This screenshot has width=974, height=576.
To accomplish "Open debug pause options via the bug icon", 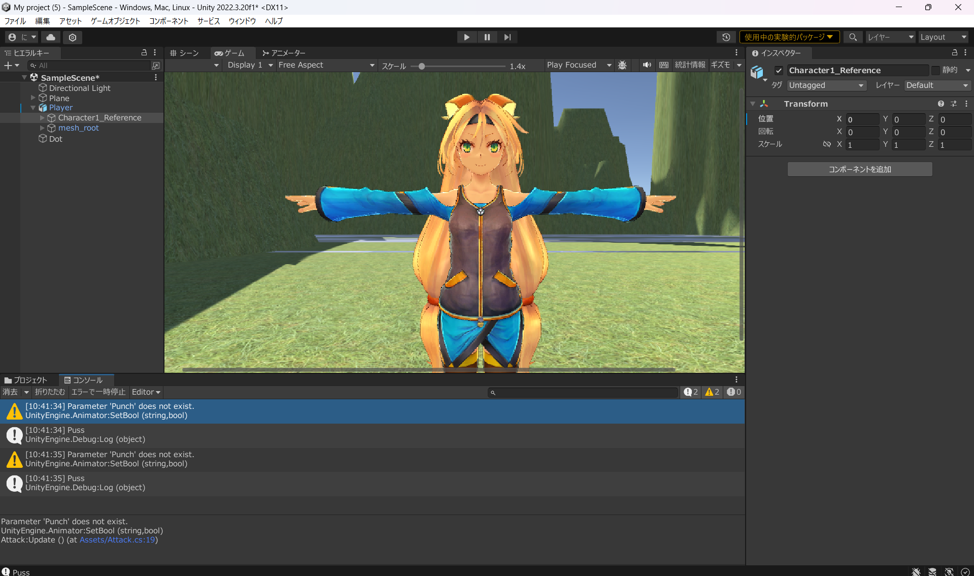I will tap(622, 65).
